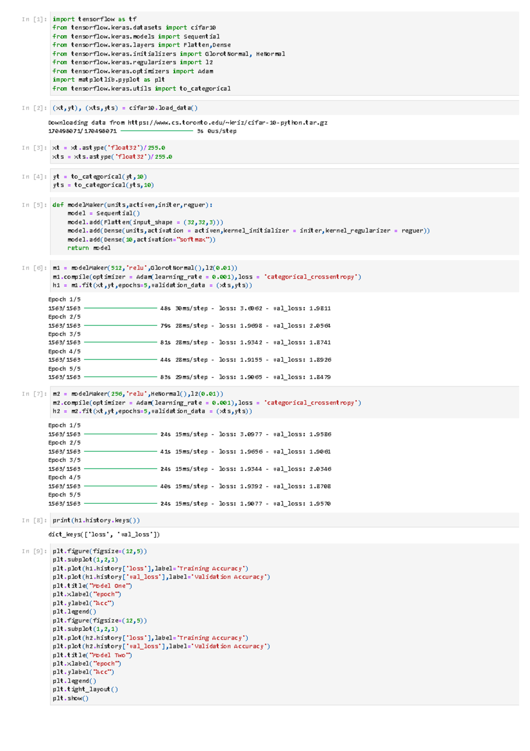
Task: Click Epoch 5/5 progress bar under cell 7
Action: 120,504
